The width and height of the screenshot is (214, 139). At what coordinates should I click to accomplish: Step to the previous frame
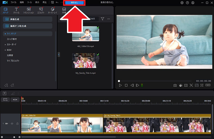132,85
